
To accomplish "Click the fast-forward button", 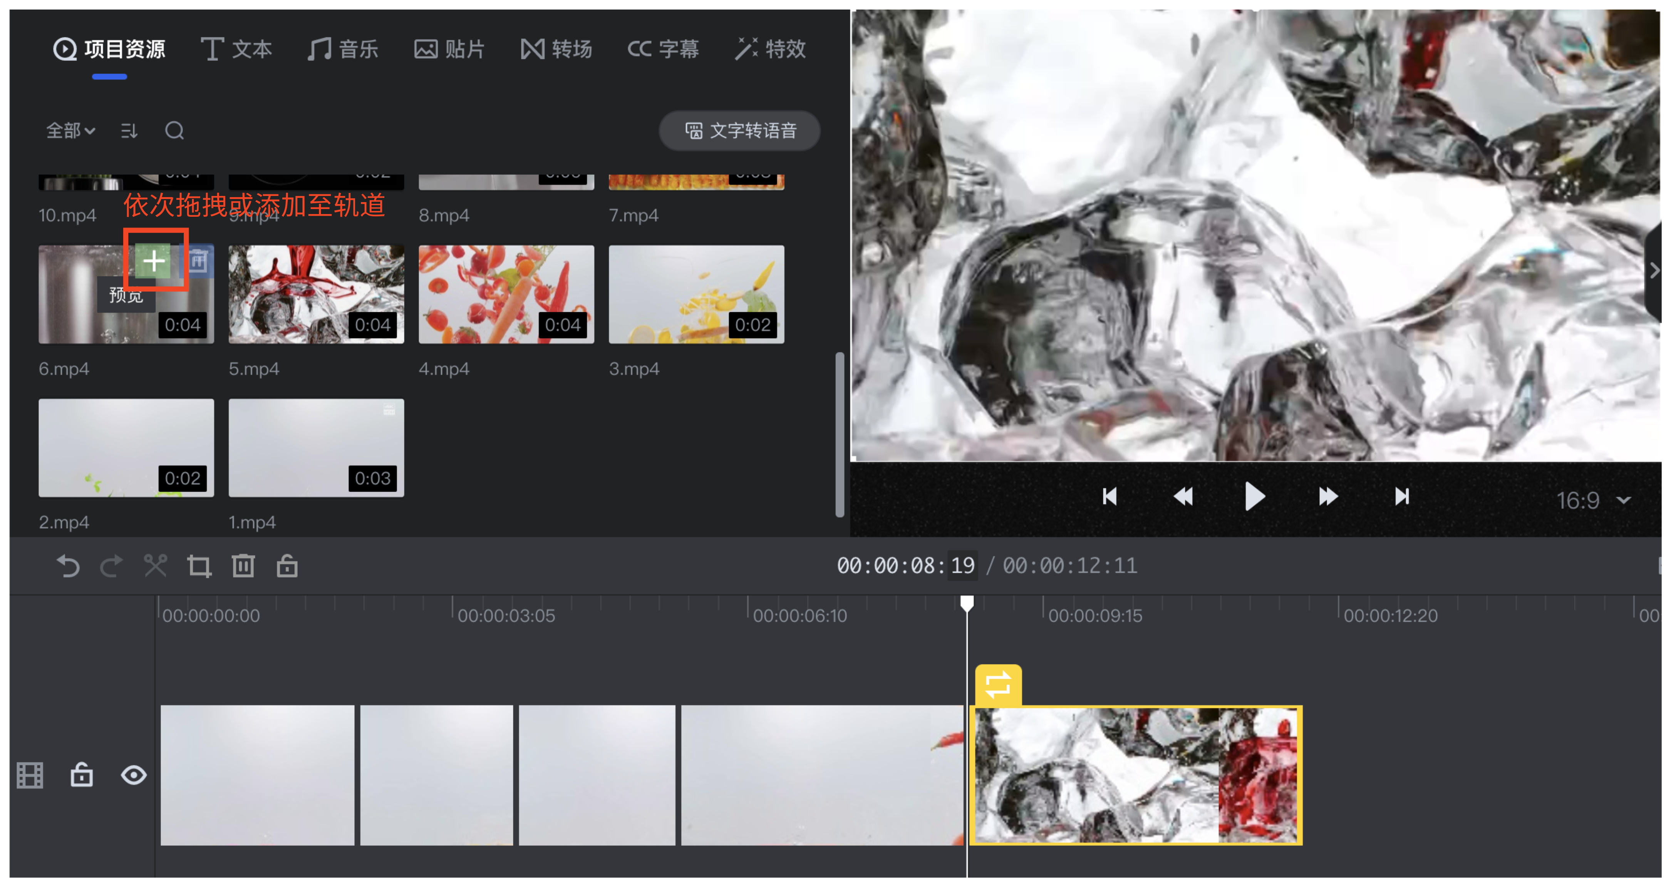I will click(x=1328, y=497).
